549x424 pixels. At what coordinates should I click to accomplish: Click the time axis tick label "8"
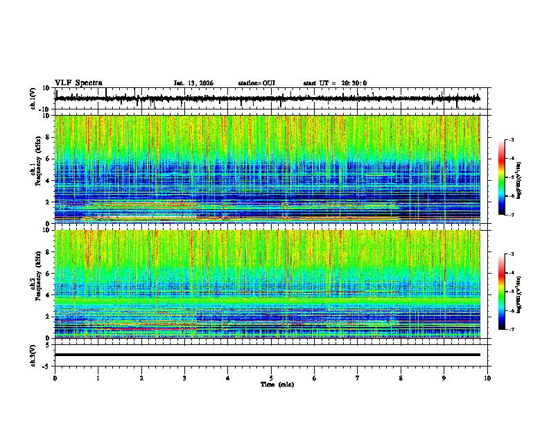pos(401,378)
